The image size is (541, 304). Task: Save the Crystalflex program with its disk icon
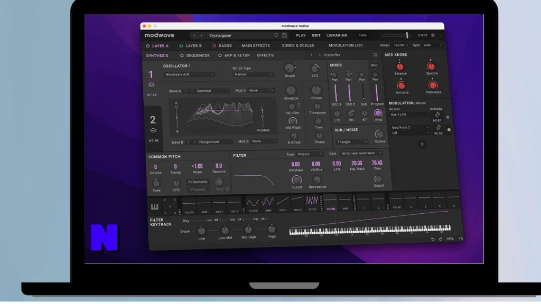pos(376,55)
